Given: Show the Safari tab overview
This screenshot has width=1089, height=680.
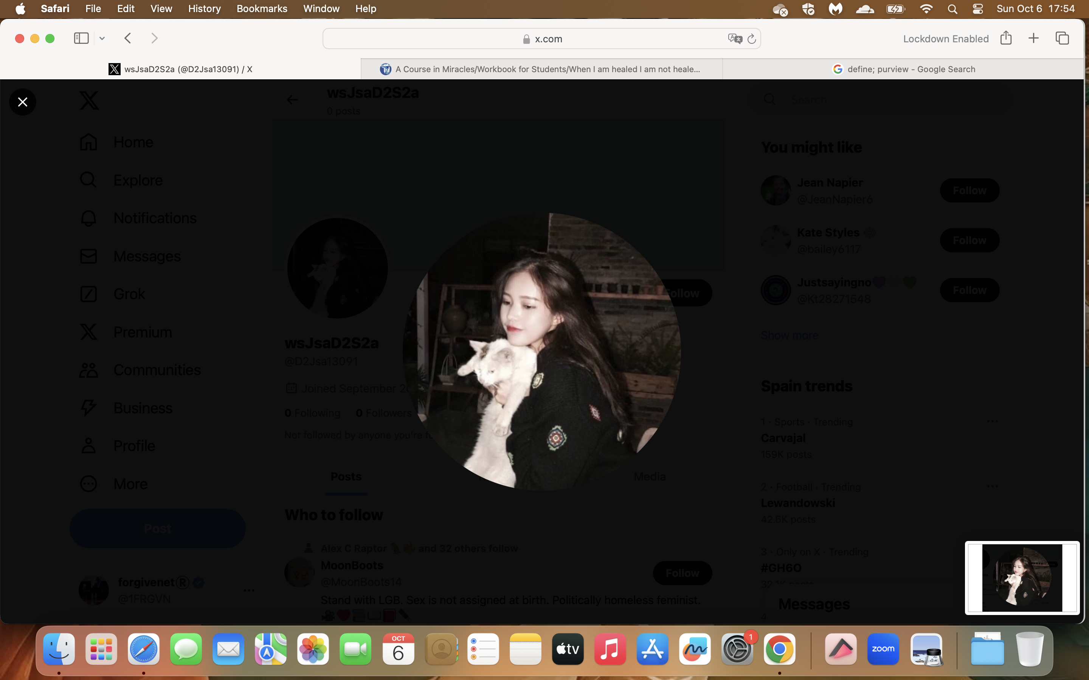Looking at the screenshot, I should point(1063,38).
